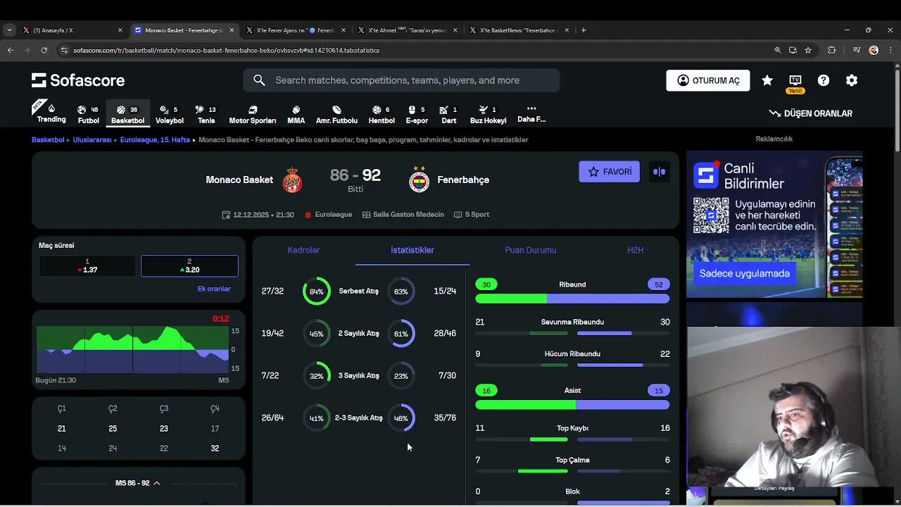Click the address bar URL
901x507 pixels.
coord(226,51)
